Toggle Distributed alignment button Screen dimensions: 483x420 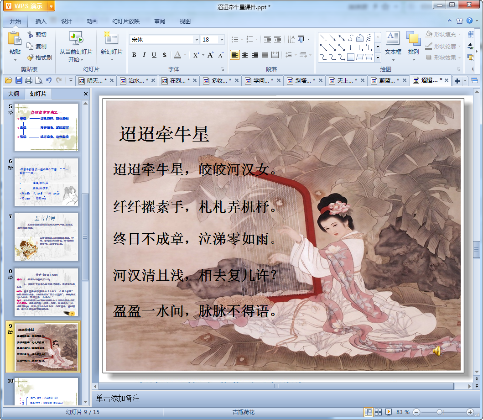pos(275,55)
